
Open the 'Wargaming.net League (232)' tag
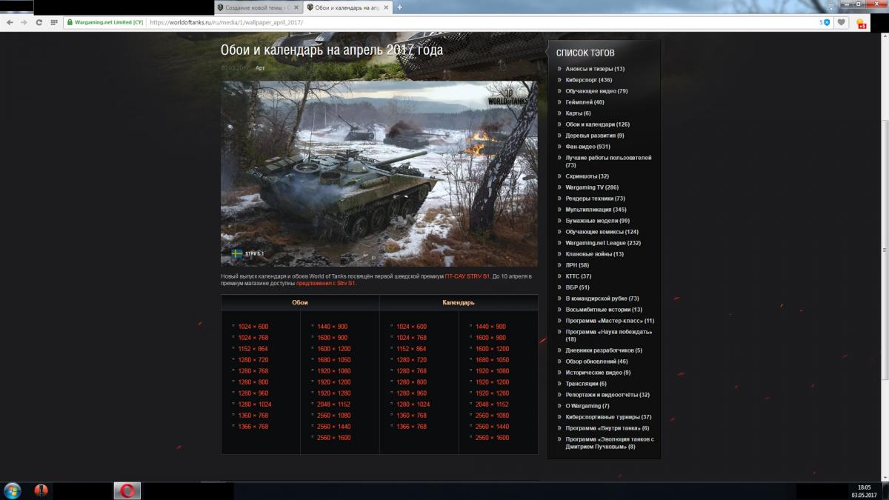click(603, 243)
